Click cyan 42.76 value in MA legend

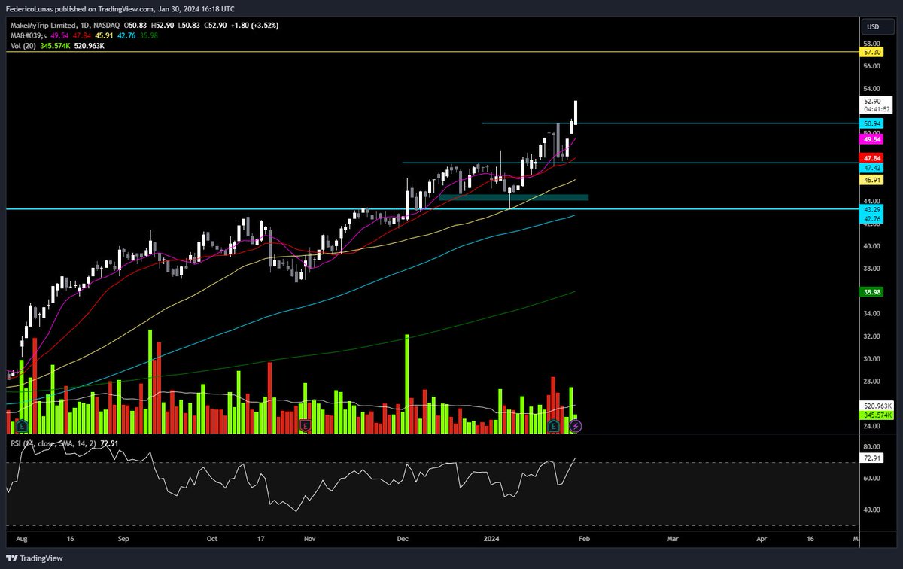point(125,35)
